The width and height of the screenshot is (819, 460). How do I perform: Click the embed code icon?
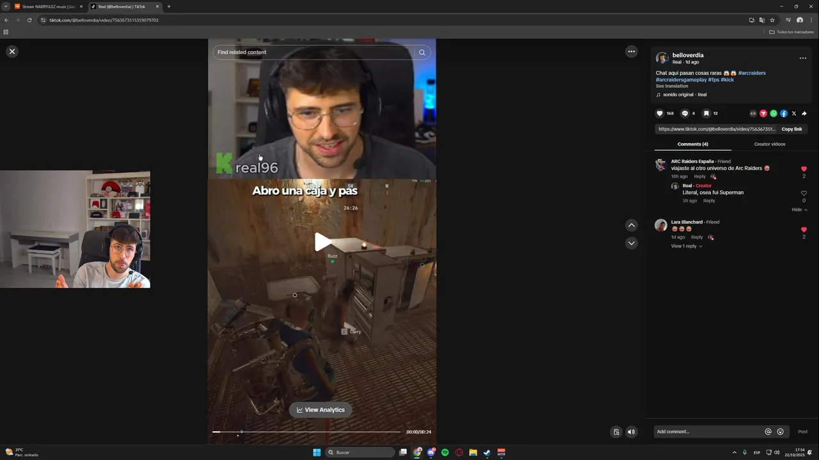tap(753, 113)
